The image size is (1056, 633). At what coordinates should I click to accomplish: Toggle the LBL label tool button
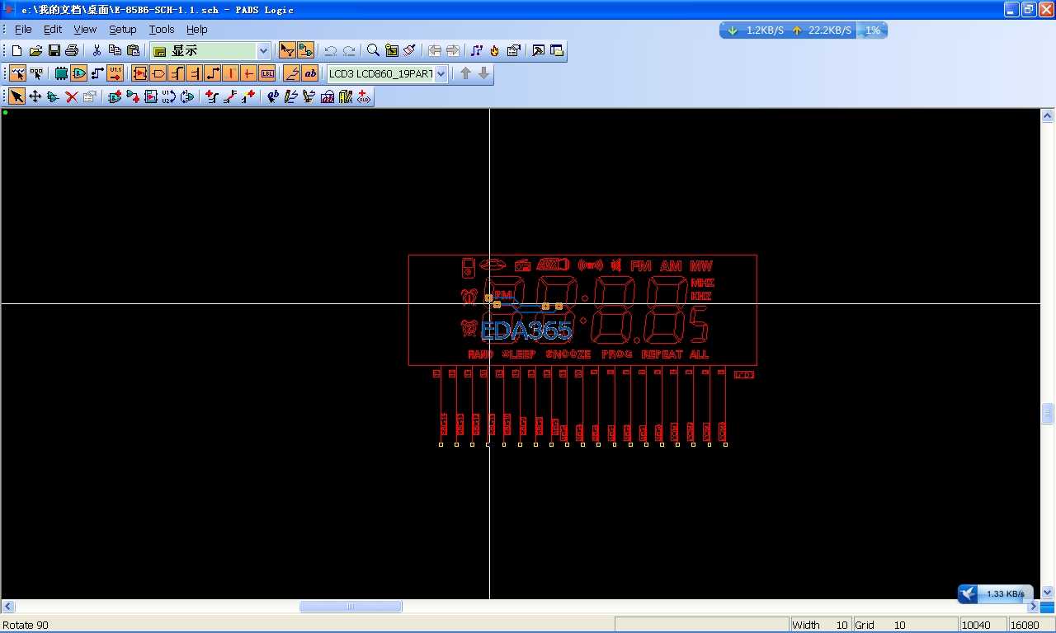[267, 73]
